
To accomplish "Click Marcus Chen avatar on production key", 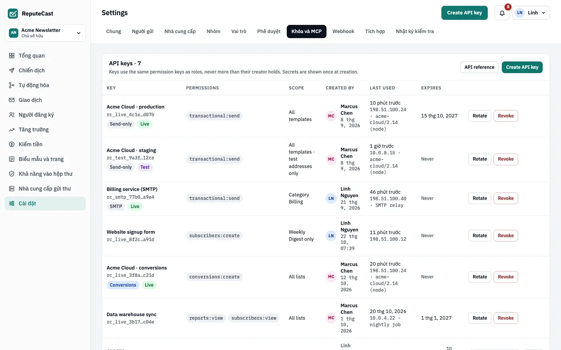I will [331, 116].
